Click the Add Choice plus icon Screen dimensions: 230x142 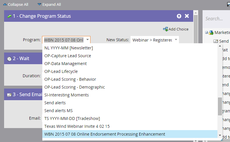165,29
